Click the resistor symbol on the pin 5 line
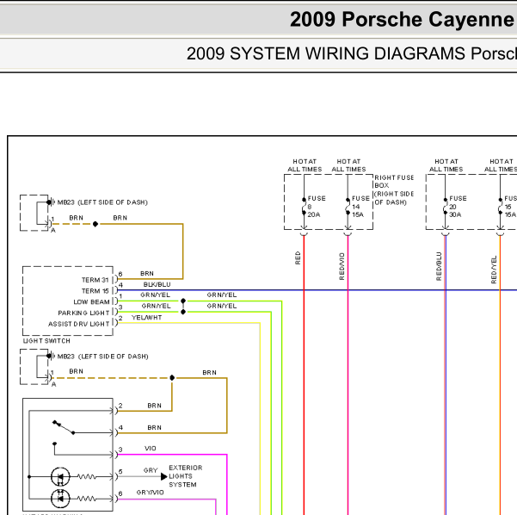The width and height of the screenshot is (517, 515). pos(86,477)
